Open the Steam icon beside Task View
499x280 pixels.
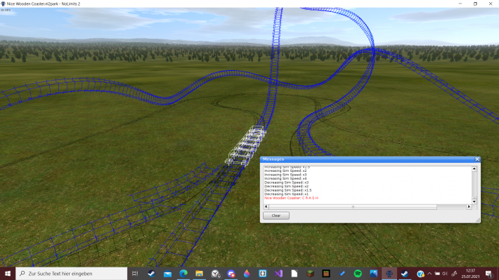point(152,273)
